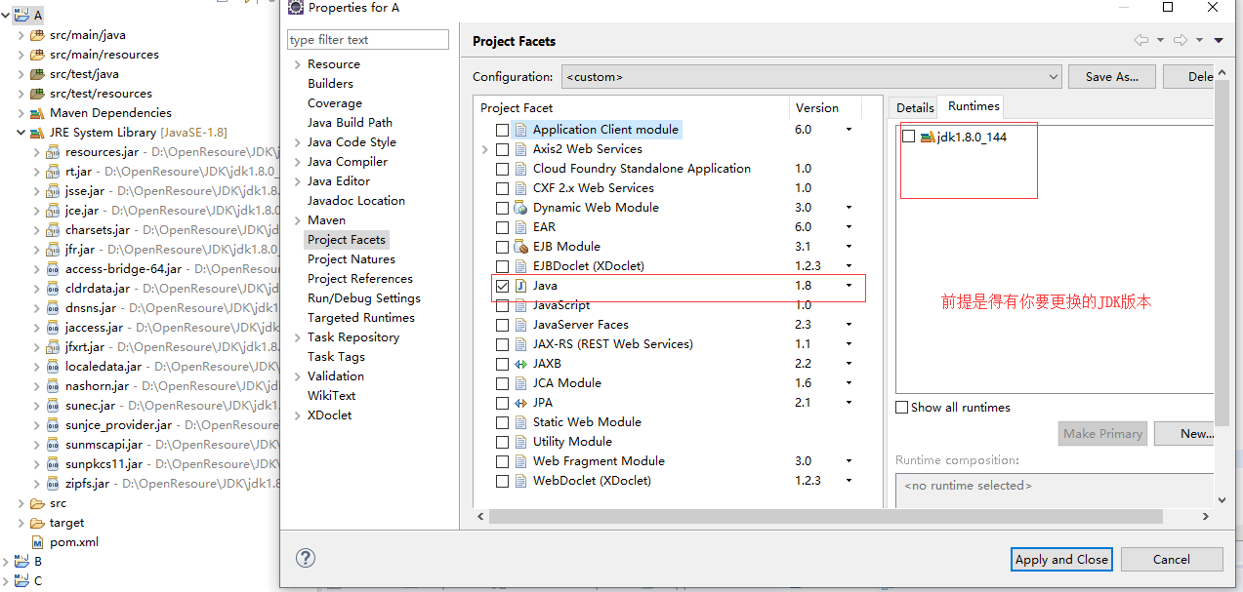Check the Axis2 Web Services checkbox

tap(502, 149)
